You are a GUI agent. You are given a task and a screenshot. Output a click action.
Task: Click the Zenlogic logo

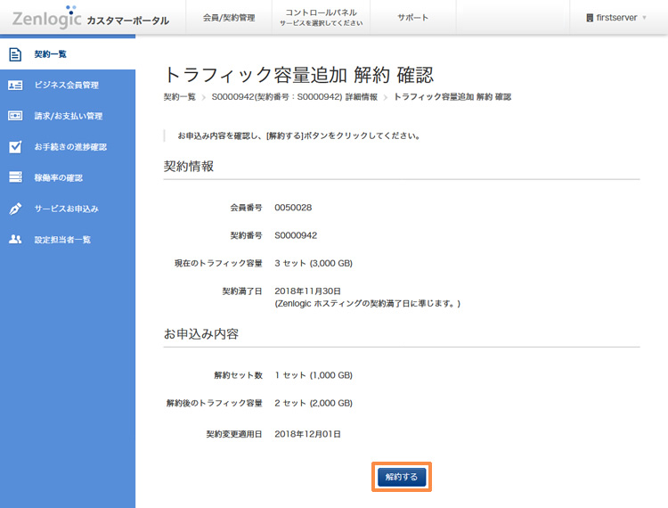click(46, 18)
